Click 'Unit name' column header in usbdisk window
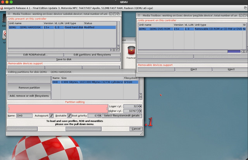Screen dimensions: 248x160 (x=15, y=23)
